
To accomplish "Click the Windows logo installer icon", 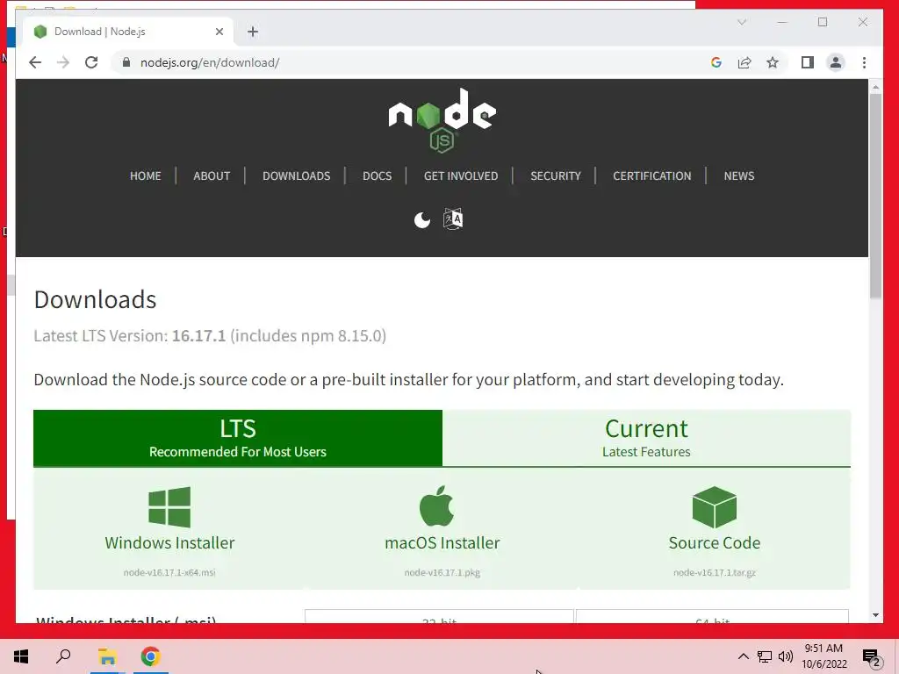I will (x=169, y=506).
